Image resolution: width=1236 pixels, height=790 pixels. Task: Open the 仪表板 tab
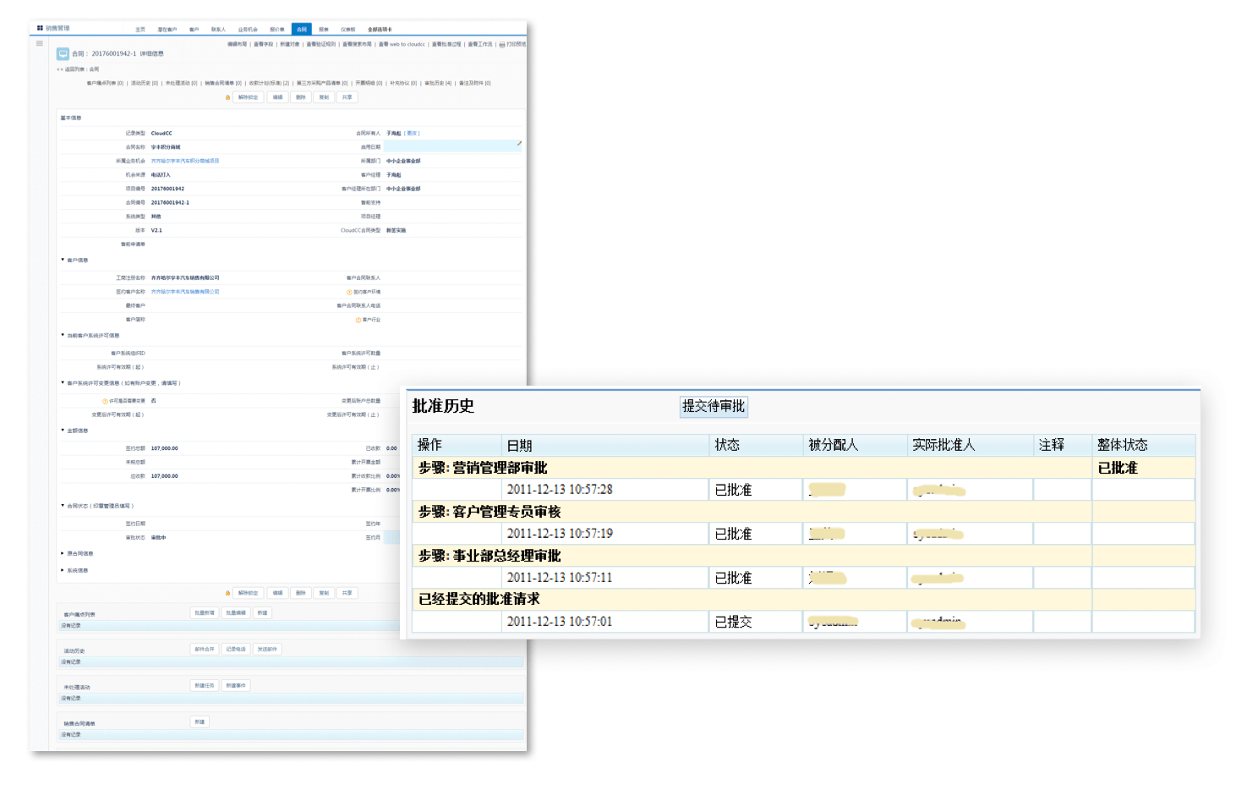348,30
